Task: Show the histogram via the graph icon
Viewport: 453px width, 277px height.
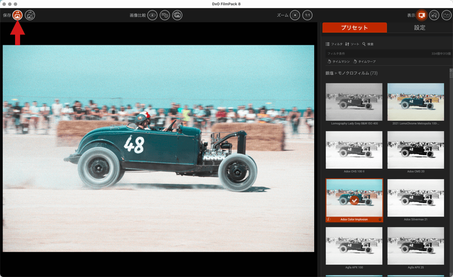Action: [446, 15]
